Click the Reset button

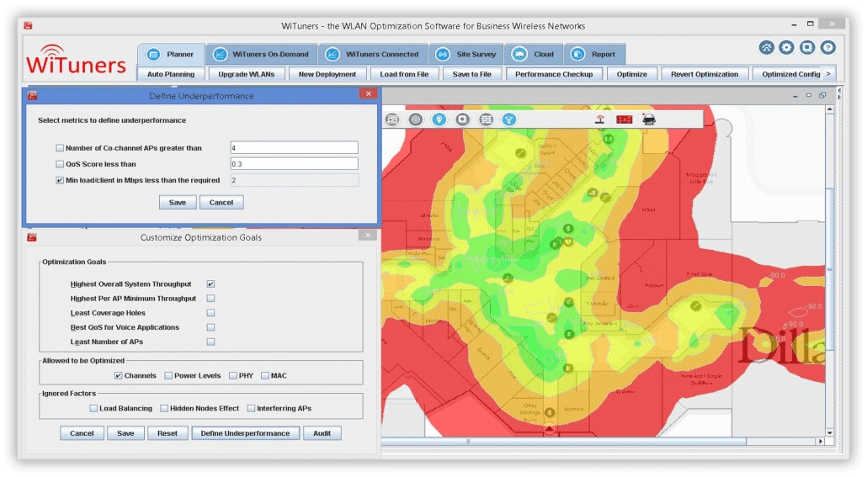coord(168,433)
